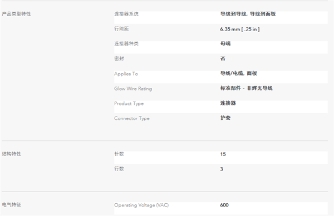
Task: Select the value 导线/电缆, 面板
Action: (239, 73)
